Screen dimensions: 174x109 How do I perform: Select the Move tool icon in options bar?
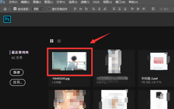(x=5, y=9)
